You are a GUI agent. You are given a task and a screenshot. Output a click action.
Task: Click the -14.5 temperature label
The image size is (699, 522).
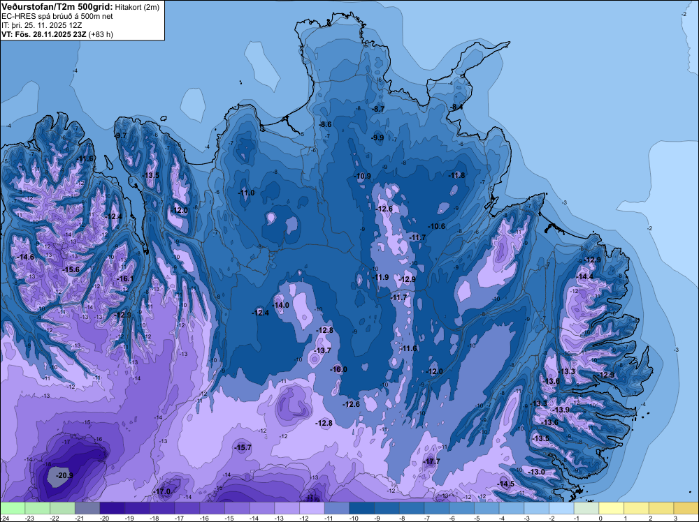[506, 484]
